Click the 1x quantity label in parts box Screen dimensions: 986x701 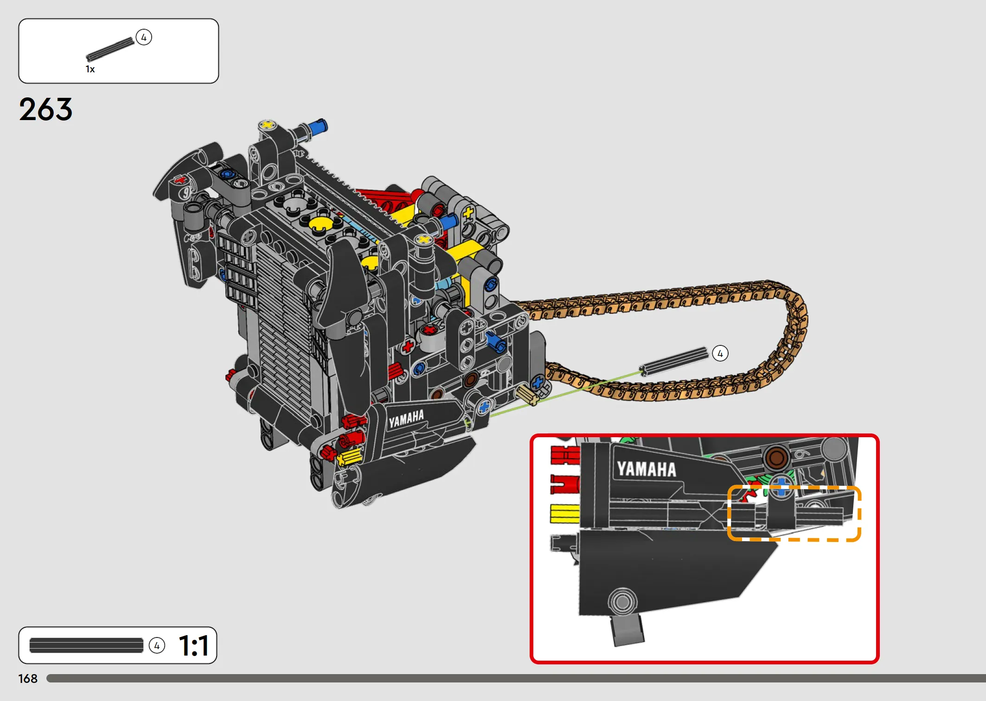tap(90, 69)
